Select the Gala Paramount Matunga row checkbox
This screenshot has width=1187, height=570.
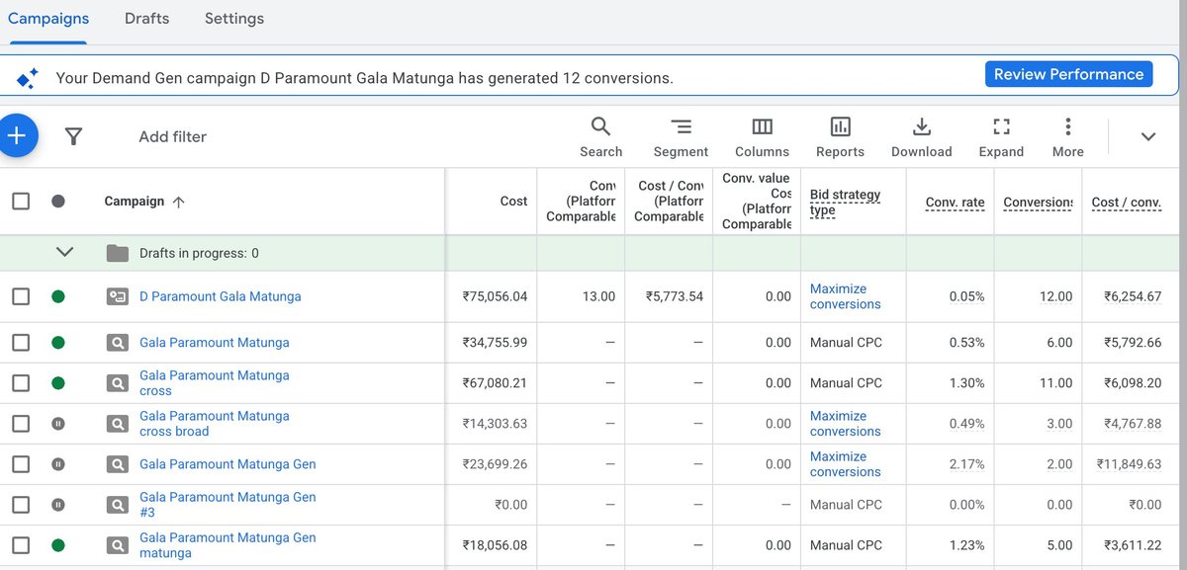(21, 343)
